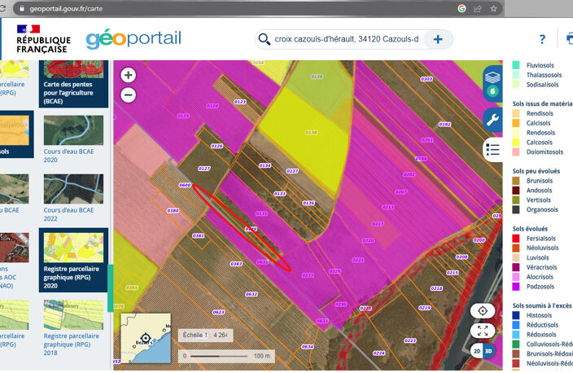
Task: Click parcel label 0219 on map
Action: coord(425,308)
